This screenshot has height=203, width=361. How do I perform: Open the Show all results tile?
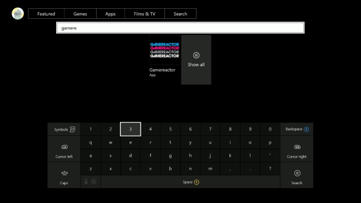[196, 60]
